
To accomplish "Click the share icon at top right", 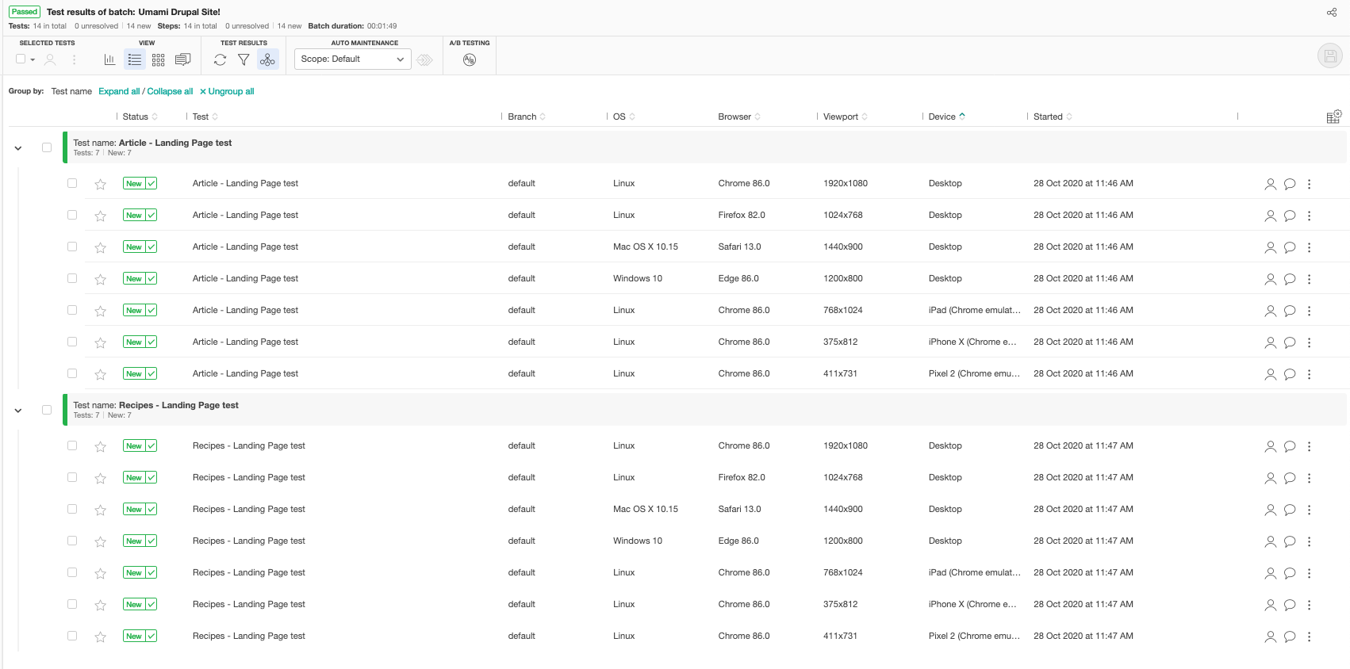I will [x=1332, y=12].
